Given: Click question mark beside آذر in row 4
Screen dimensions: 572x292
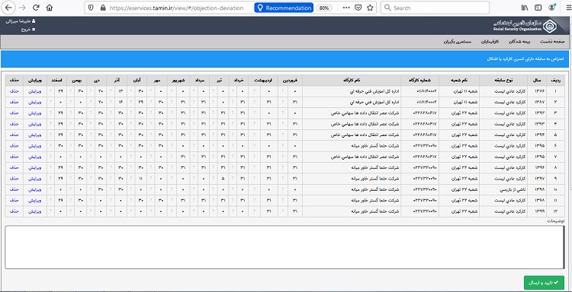Looking at the screenshot, I should pyautogui.click(x=111, y=124).
